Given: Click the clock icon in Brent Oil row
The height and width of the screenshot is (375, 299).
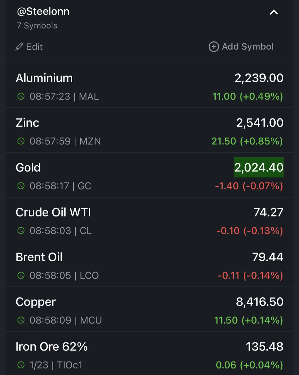Looking at the screenshot, I should click(x=21, y=275).
